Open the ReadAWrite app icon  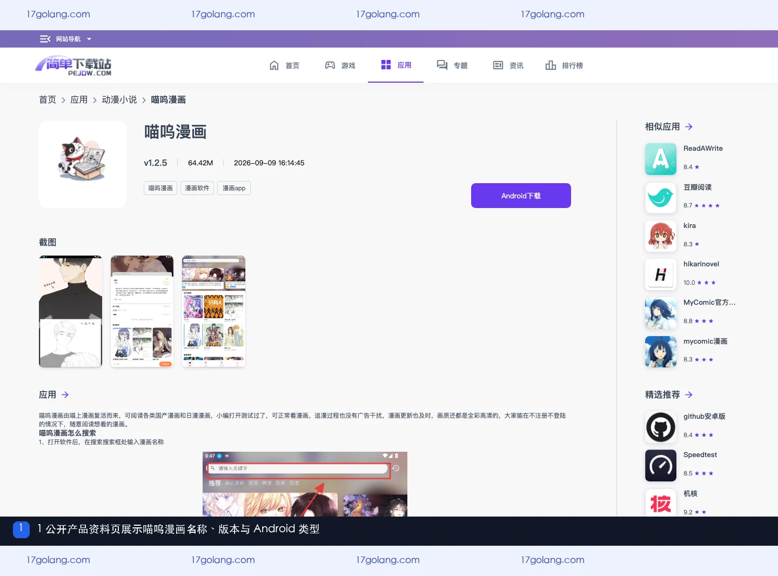click(x=661, y=159)
